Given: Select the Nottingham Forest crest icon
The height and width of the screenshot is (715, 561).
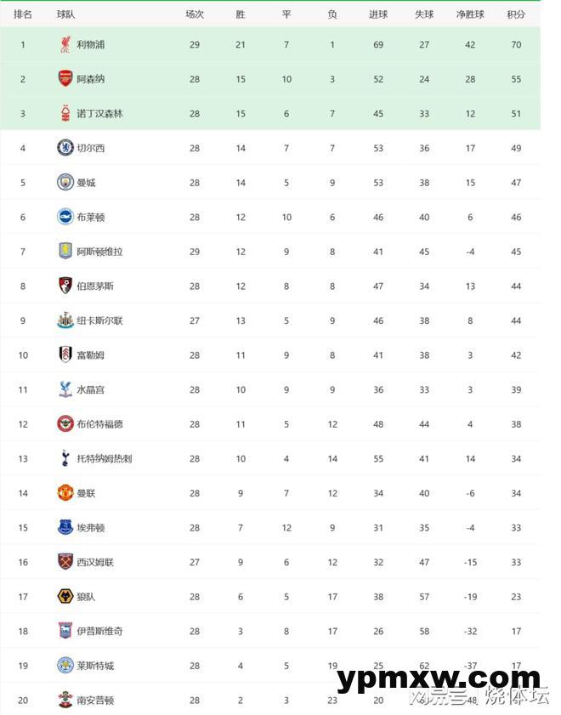Looking at the screenshot, I should (x=65, y=113).
